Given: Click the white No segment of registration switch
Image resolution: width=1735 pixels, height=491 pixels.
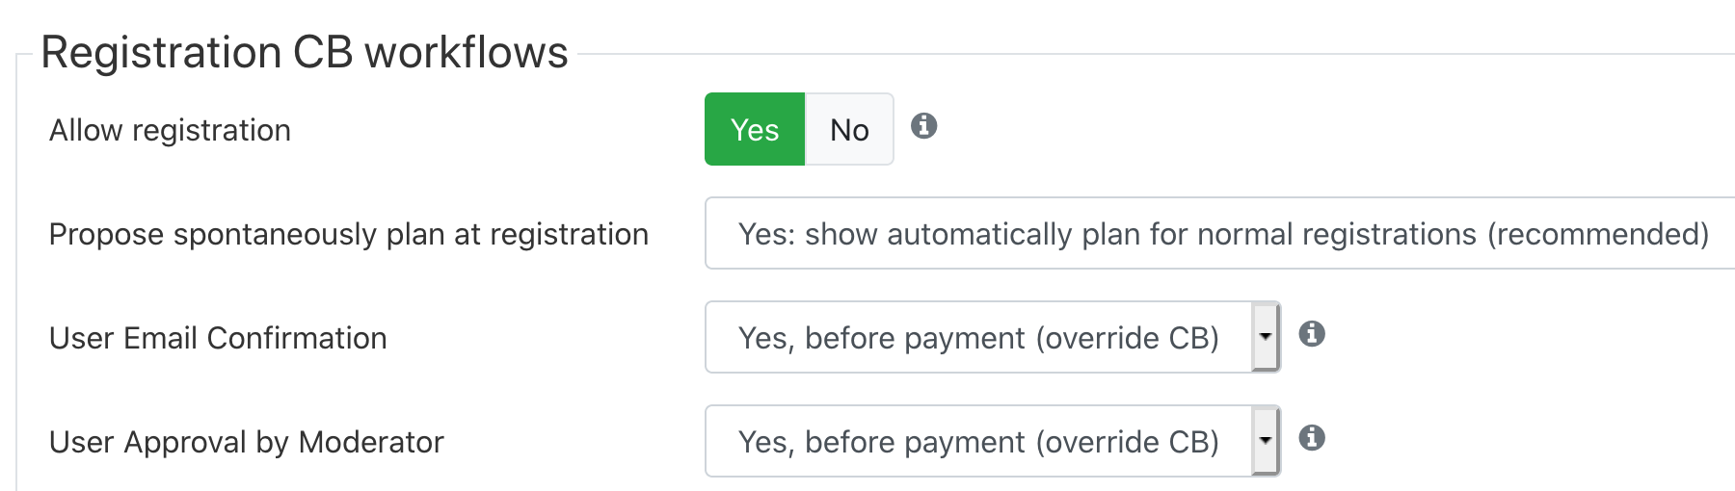Looking at the screenshot, I should pos(849,129).
